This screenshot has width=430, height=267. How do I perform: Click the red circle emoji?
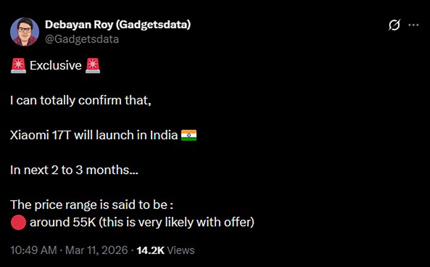point(18,223)
